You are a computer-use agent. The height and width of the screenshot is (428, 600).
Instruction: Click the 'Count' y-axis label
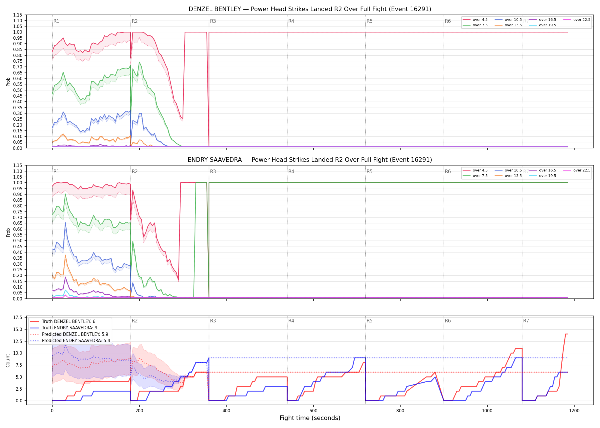8,360
